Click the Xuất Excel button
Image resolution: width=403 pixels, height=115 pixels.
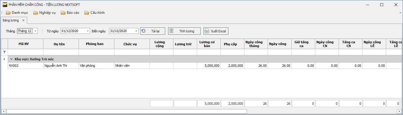[x=216, y=31]
